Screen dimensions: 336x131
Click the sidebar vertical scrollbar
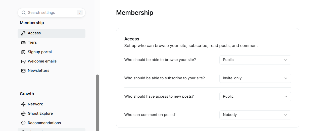point(97,103)
